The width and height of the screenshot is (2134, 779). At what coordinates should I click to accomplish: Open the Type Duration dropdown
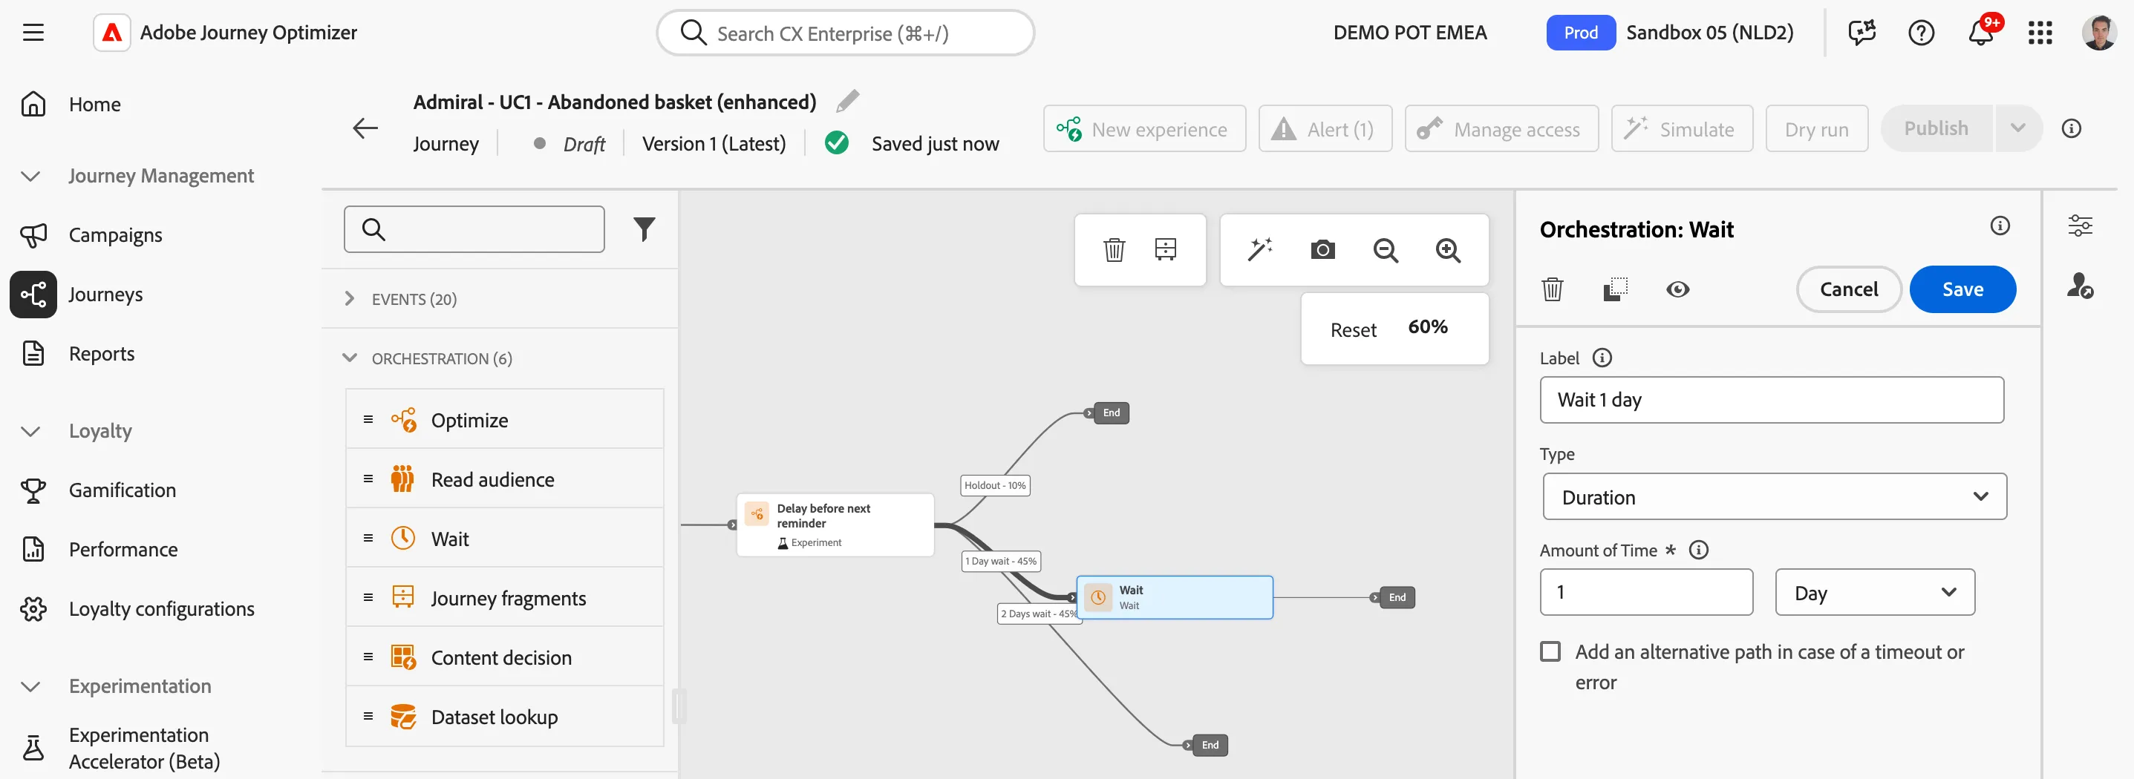coord(1775,497)
